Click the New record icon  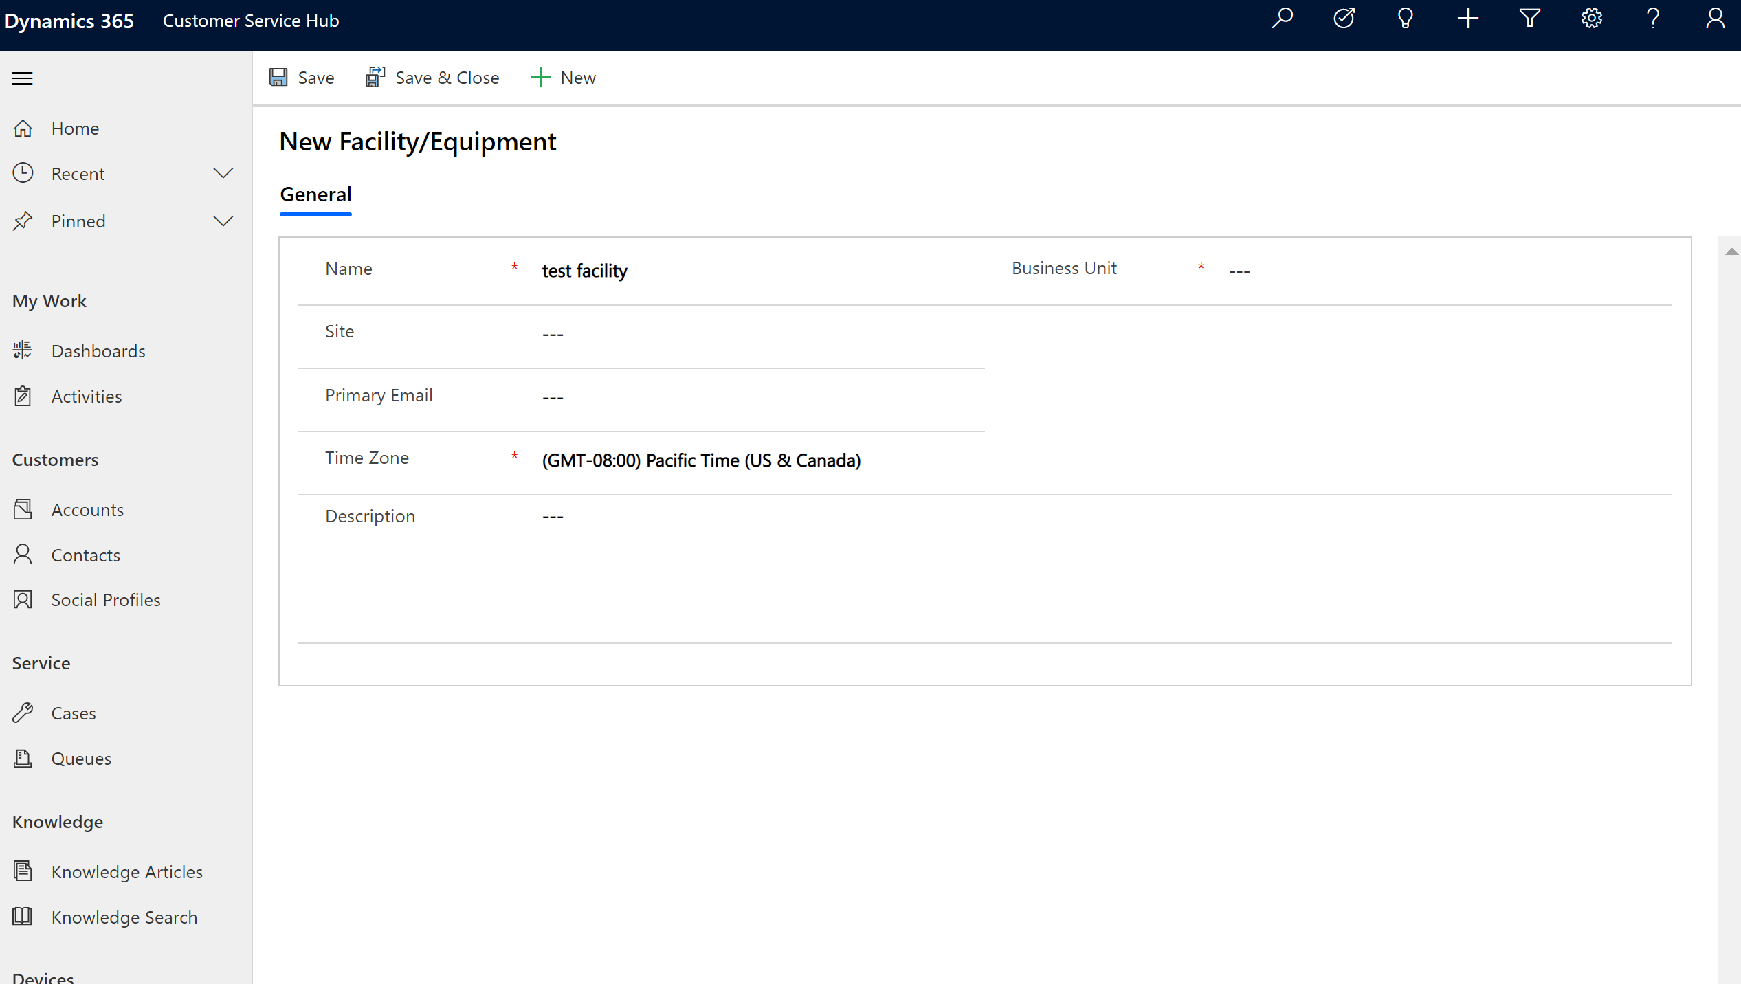tap(1470, 19)
